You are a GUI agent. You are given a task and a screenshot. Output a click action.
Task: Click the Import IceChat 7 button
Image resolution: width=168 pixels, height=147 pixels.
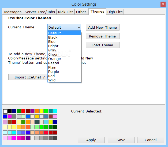click(28, 77)
